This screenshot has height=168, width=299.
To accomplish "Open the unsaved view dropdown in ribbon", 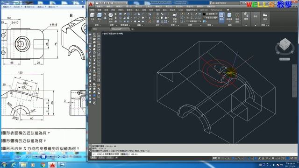I will coord(210,18).
